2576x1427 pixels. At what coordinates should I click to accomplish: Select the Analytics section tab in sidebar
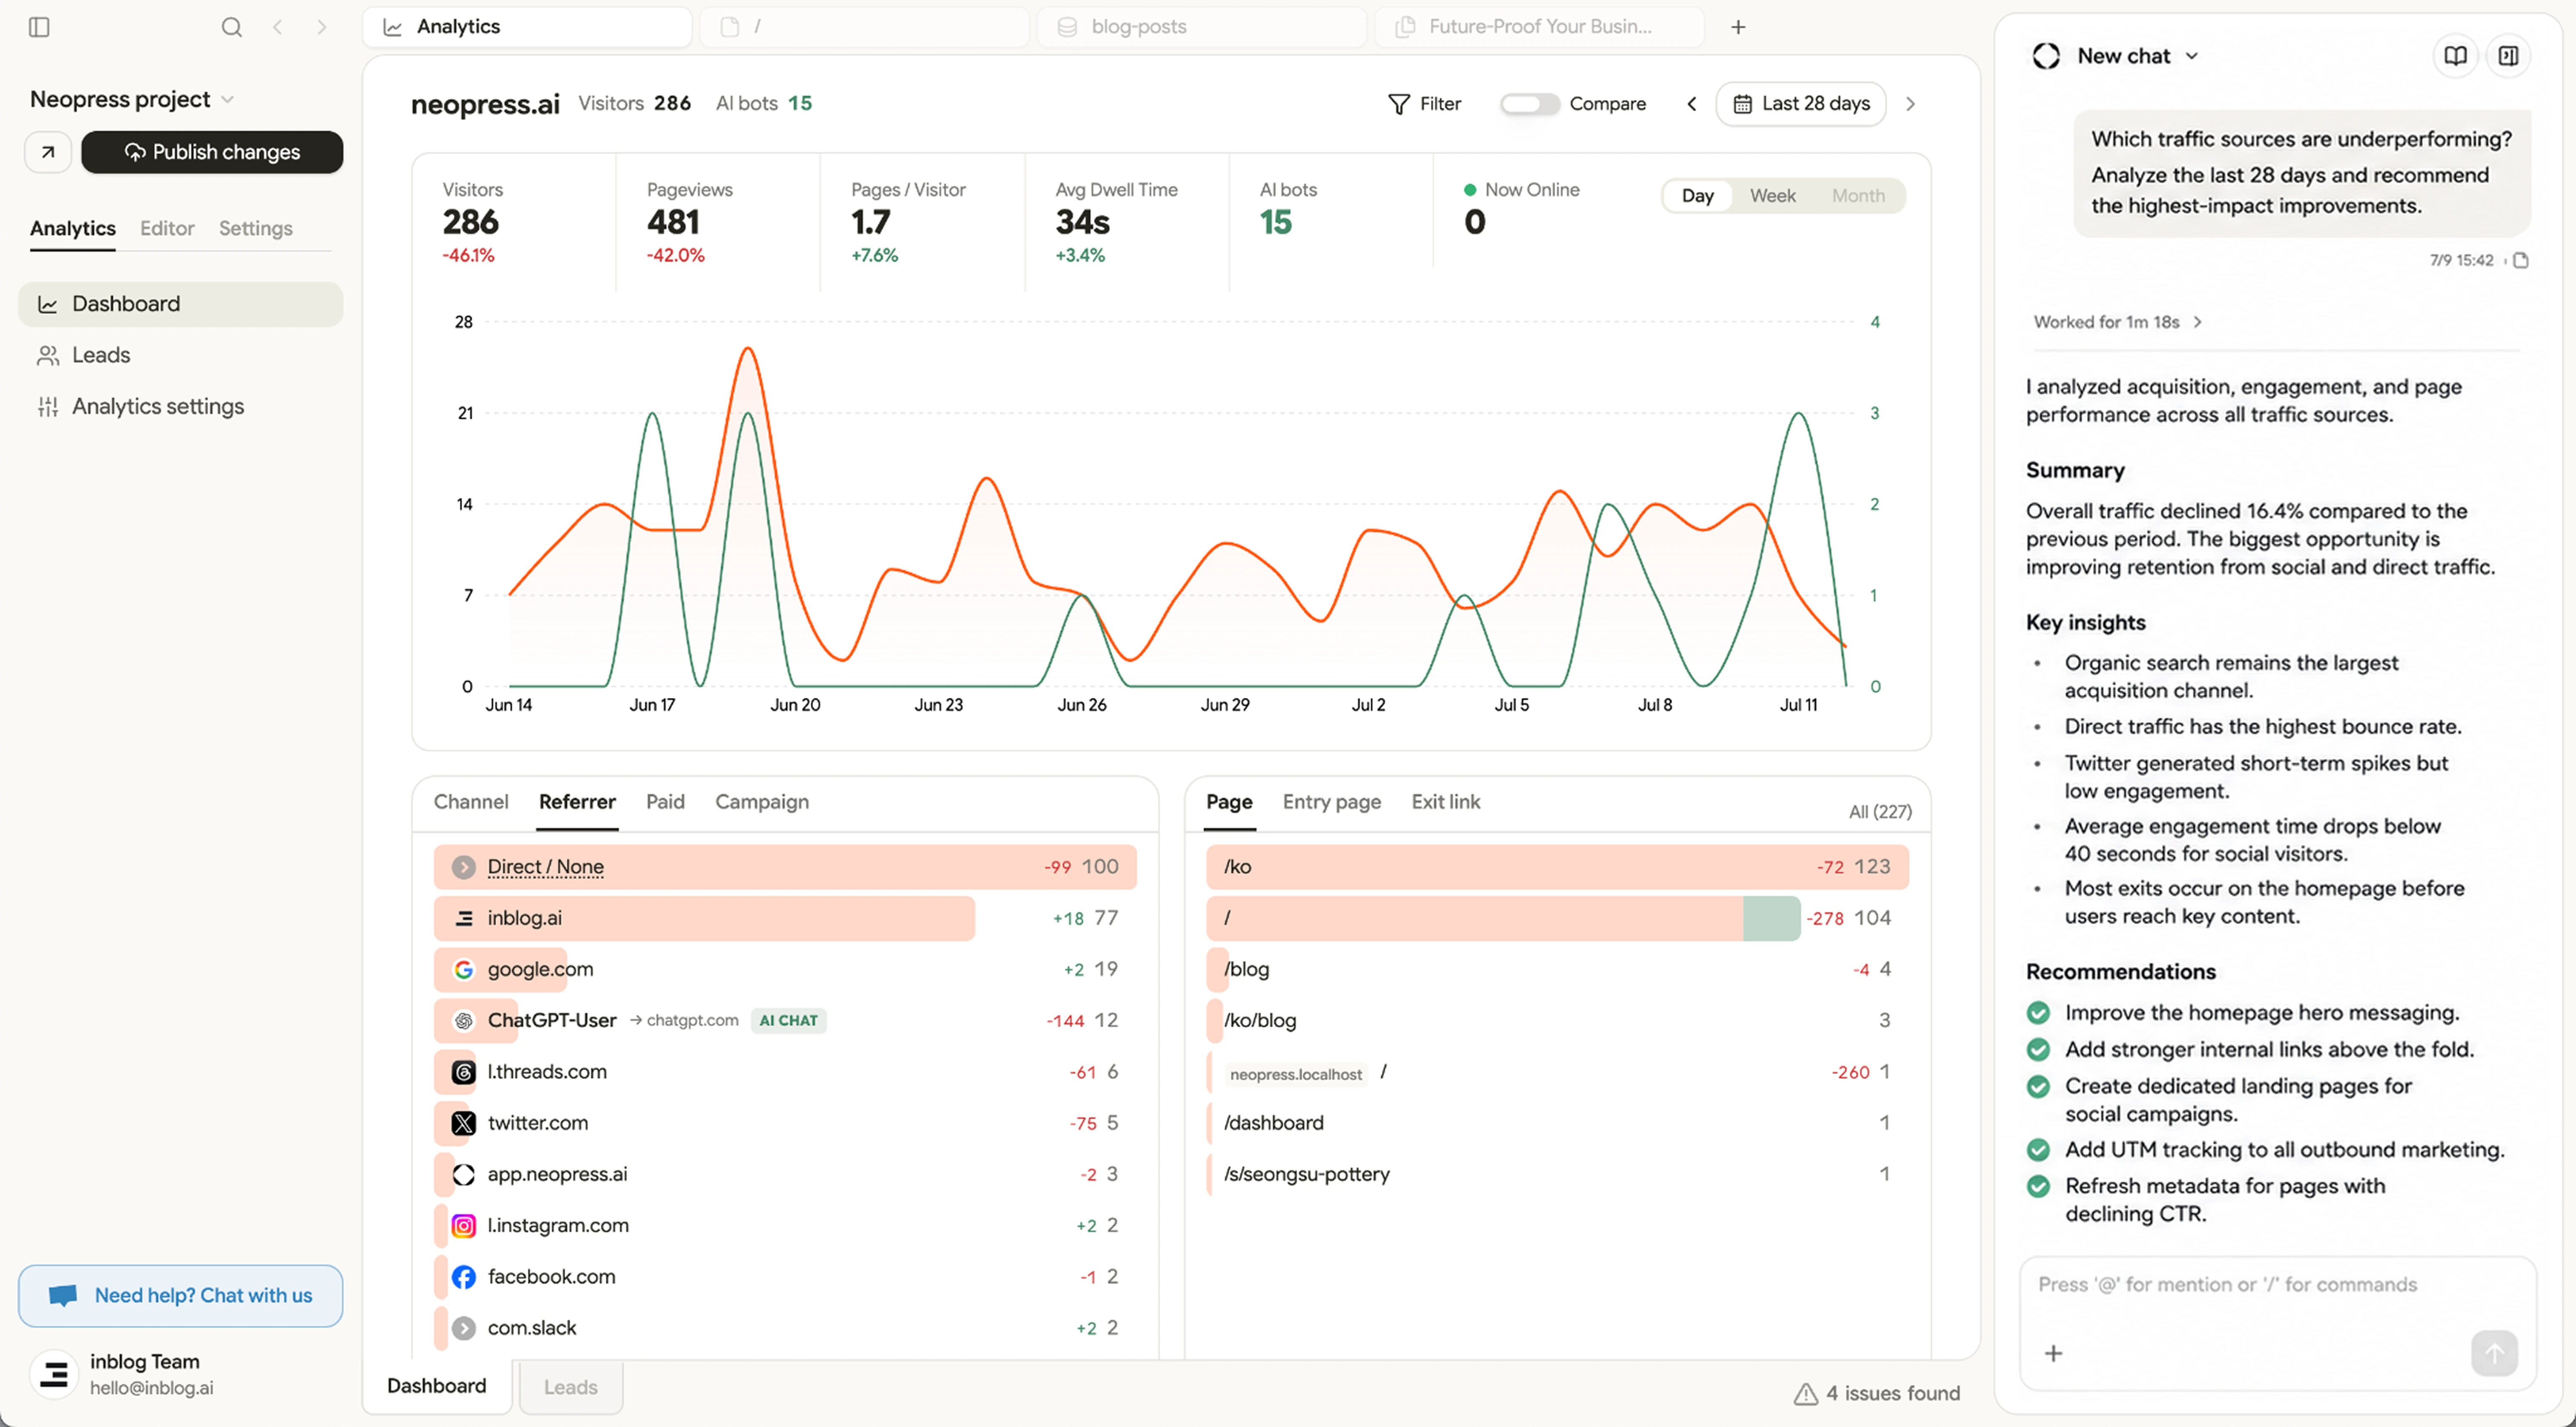[x=73, y=228]
